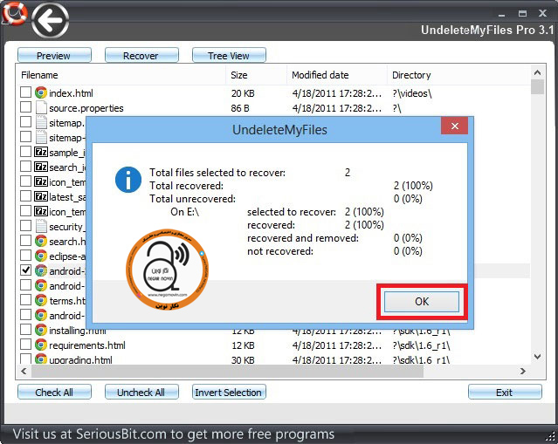This screenshot has width=558, height=444.
Task: Tick the checkbox for installing.html
Action: click(25, 329)
